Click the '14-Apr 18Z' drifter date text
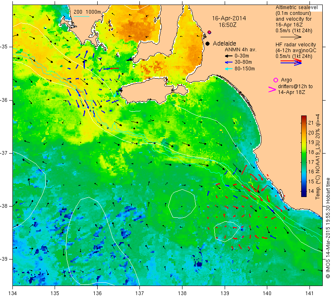The image size is (331, 298). point(291,92)
